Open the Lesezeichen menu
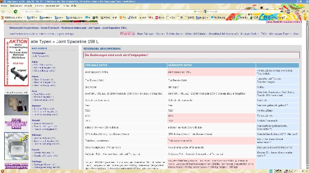 pos(53,6)
